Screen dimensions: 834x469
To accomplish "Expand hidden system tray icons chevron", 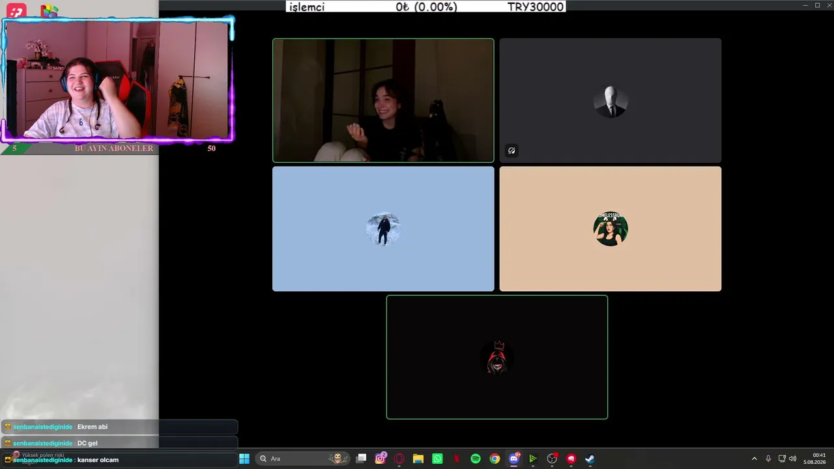I will pyautogui.click(x=755, y=459).
